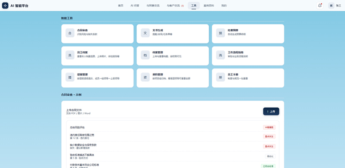Click the 付款条件基本符合公司标准 item

click(85, 165)
